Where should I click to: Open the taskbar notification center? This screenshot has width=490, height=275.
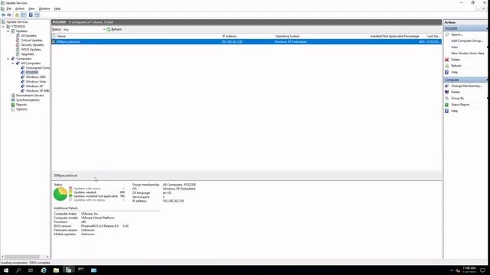tap(482, 270)
